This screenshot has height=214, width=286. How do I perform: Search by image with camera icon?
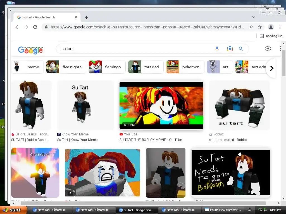coord(230,49)
